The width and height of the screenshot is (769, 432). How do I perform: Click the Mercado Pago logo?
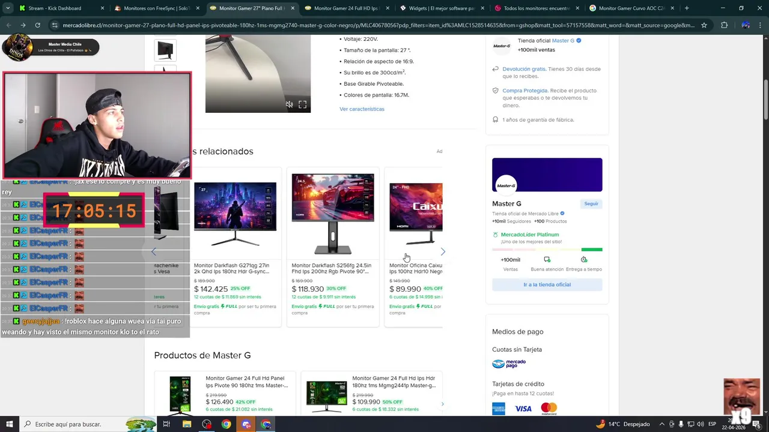(x=509, y=364)
